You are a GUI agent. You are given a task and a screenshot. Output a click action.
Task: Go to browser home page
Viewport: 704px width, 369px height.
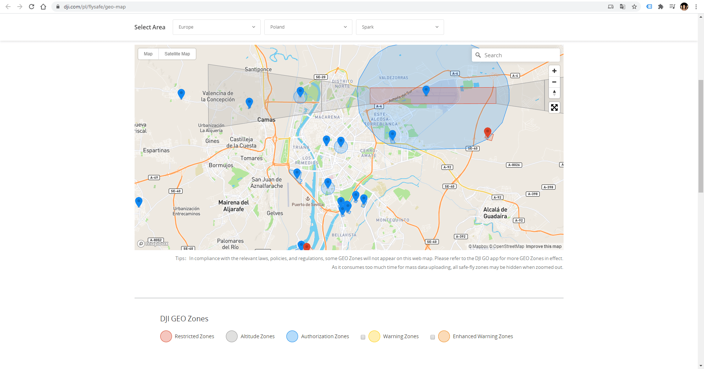coord(43,7)
